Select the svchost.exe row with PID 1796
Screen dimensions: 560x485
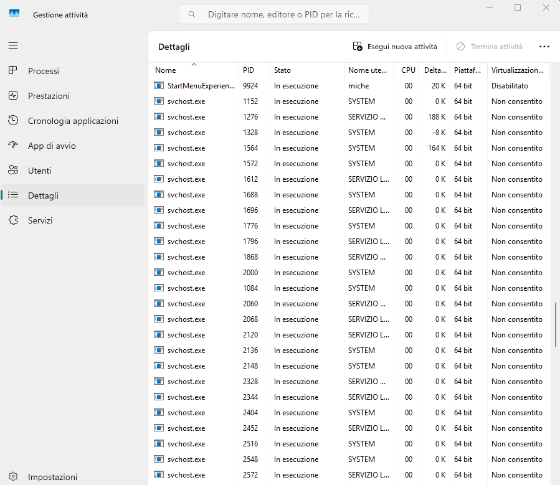click(x=350, y=241)
